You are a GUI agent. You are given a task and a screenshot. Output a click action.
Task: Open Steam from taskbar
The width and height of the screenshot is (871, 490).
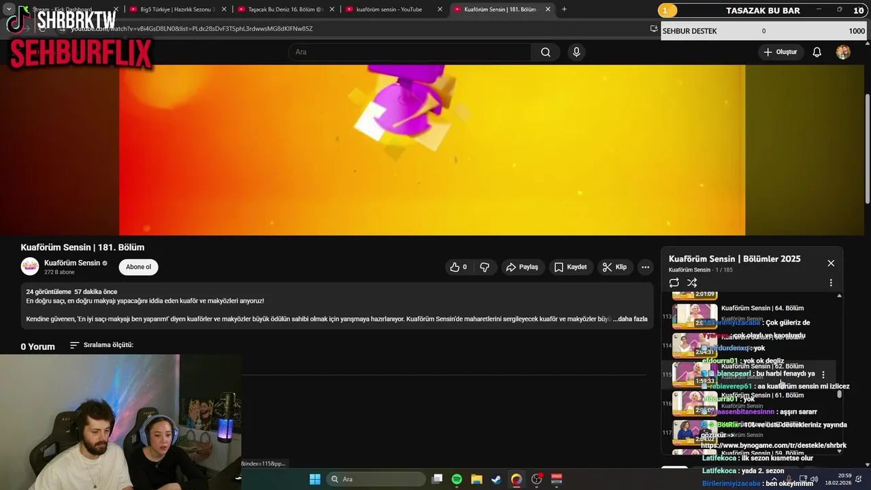click(496, 479)
